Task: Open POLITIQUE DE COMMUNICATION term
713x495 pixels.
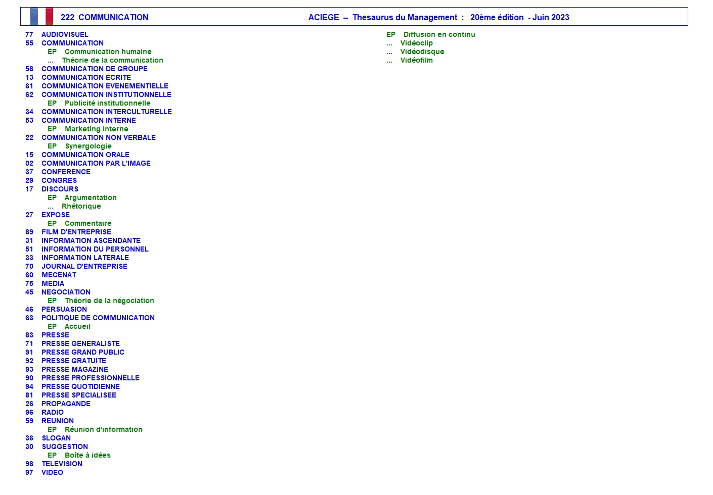Action: coord(98,318)
